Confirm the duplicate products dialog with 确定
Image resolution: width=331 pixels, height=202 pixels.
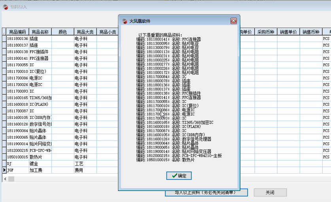(179, 176)
